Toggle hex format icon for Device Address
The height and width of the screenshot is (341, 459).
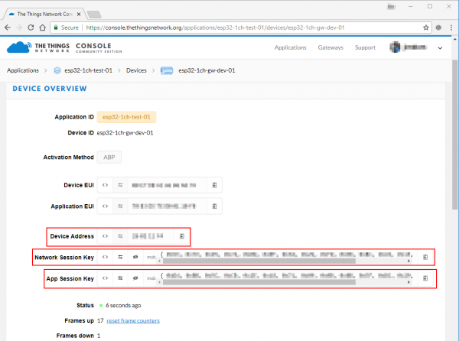pos(105,236)
